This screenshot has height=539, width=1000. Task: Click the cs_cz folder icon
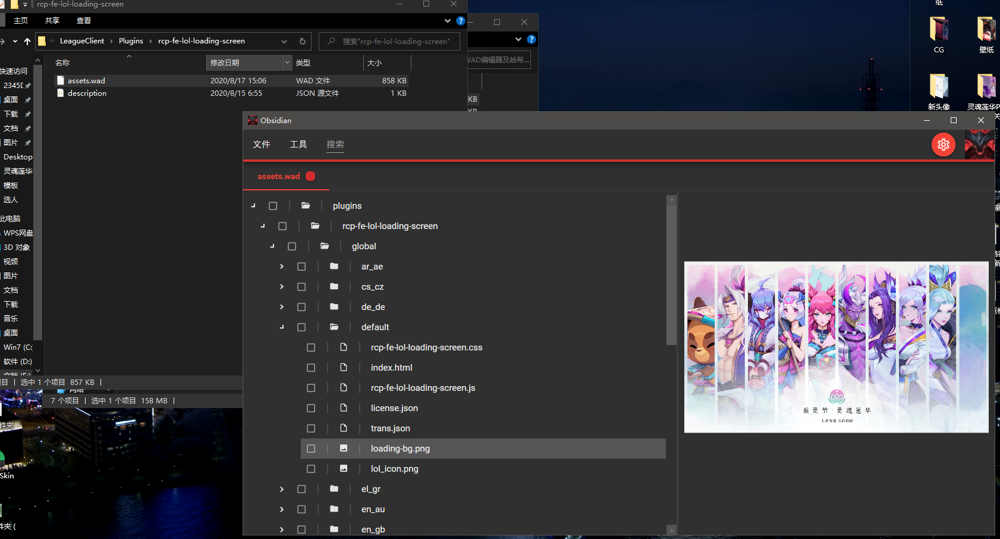click(x=334, y=287)
